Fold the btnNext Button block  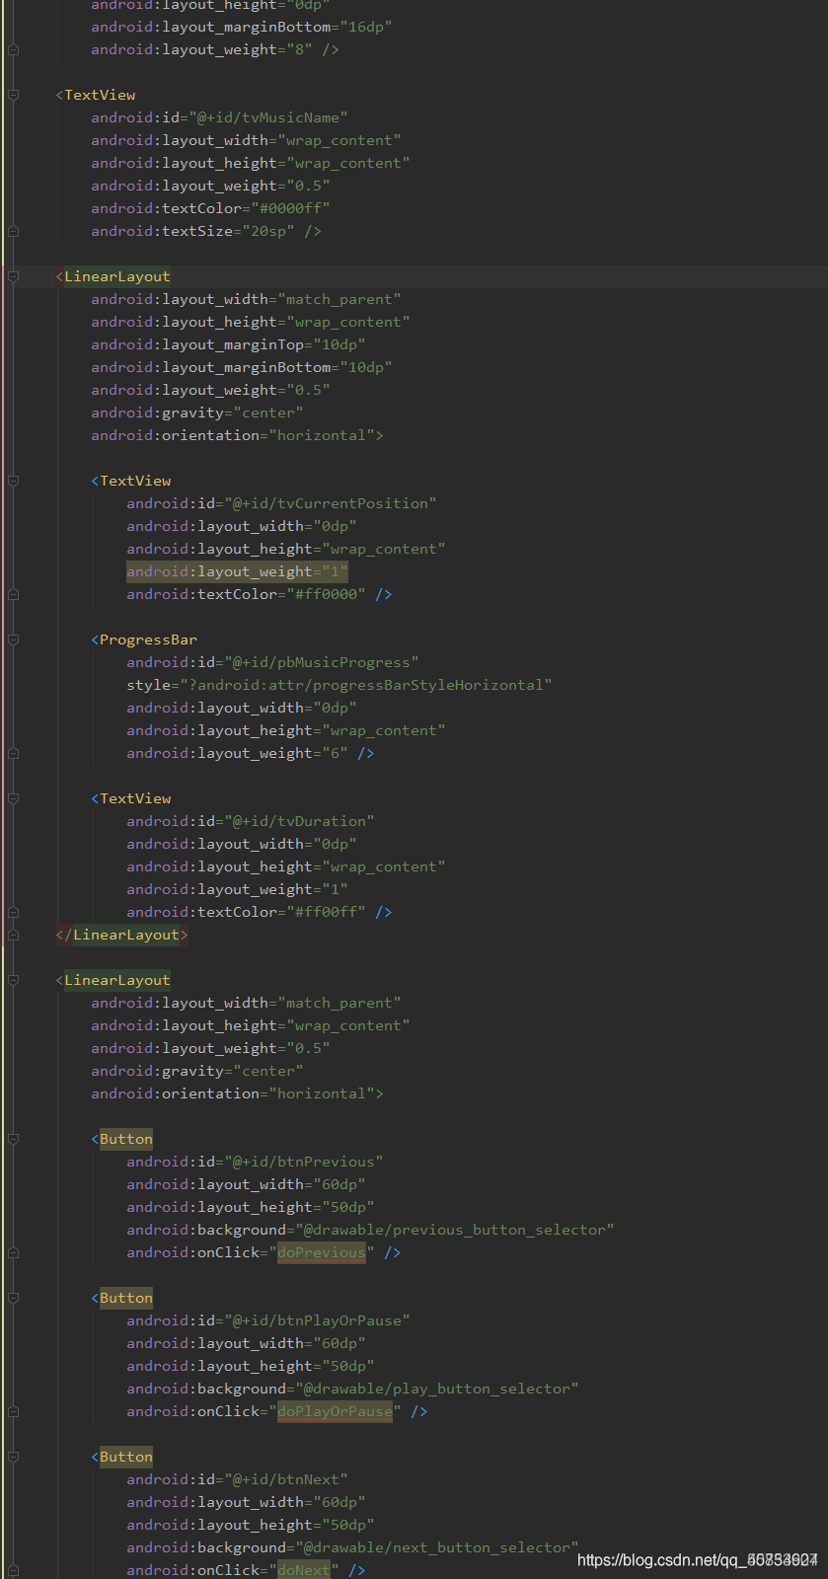[x=13, y=1457]
